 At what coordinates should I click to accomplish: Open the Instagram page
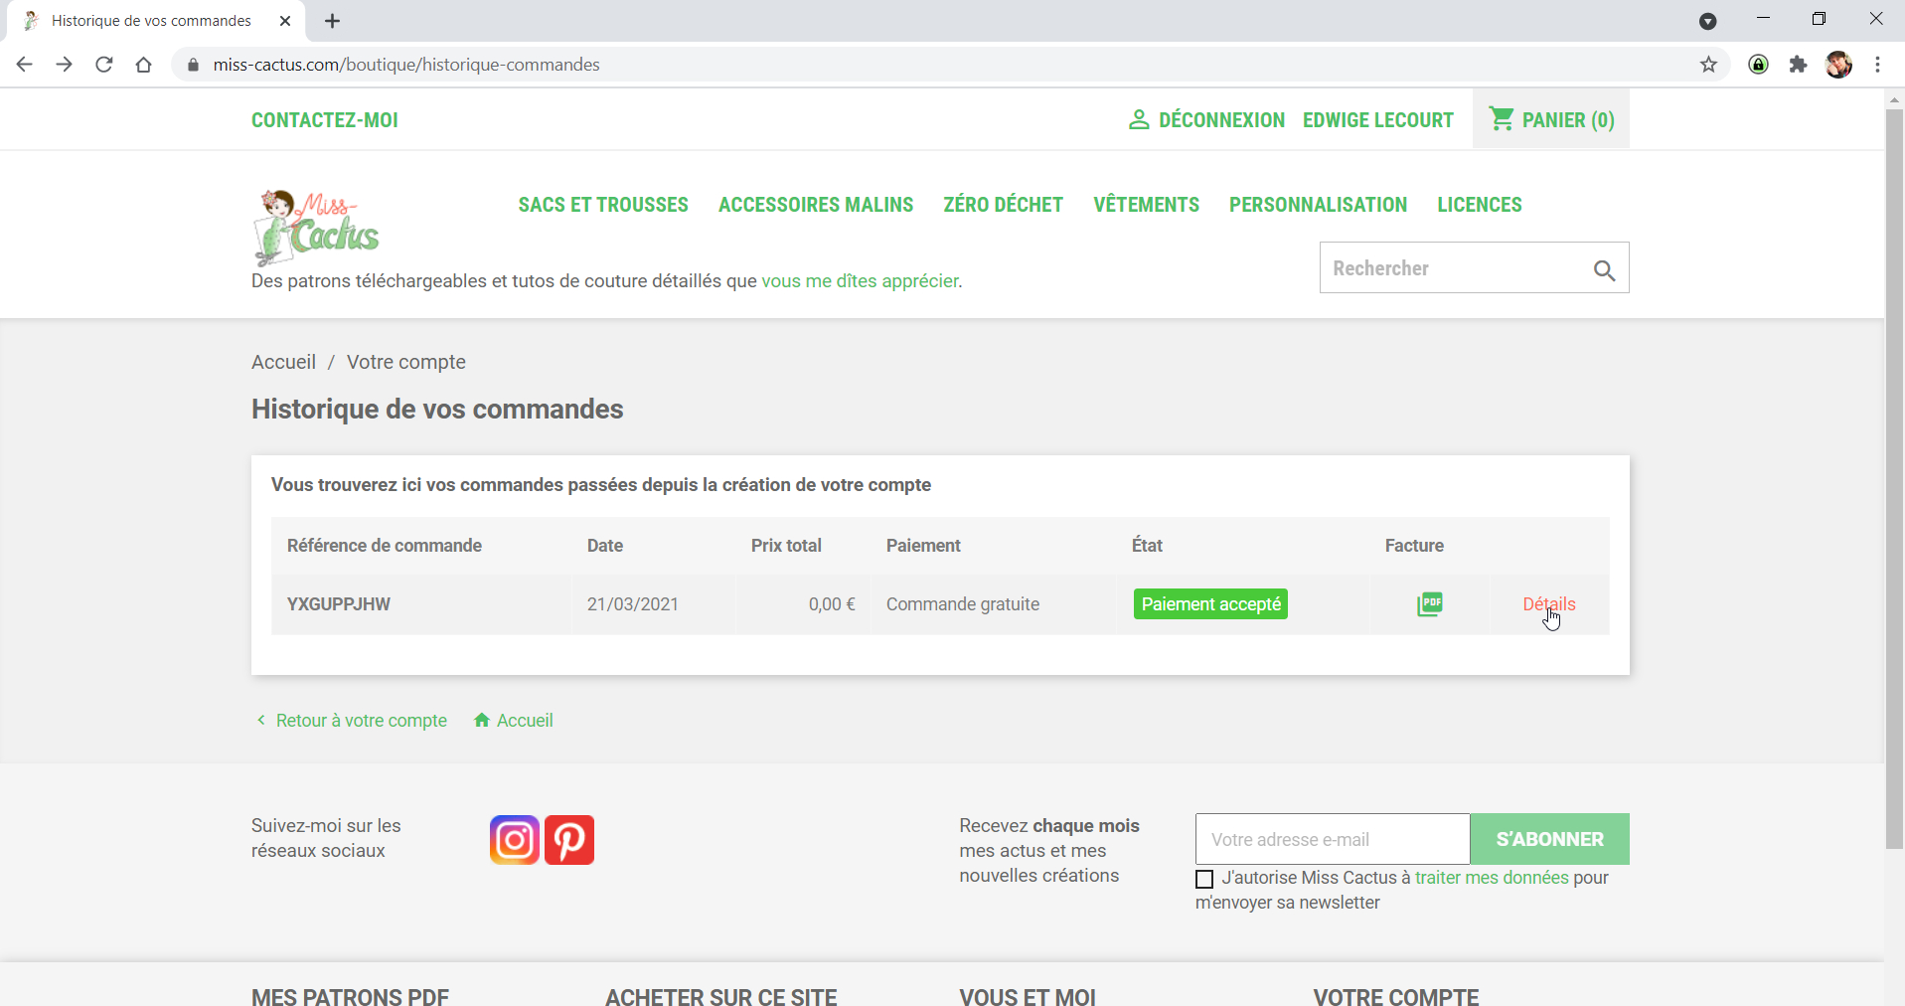tap(514, 839)
